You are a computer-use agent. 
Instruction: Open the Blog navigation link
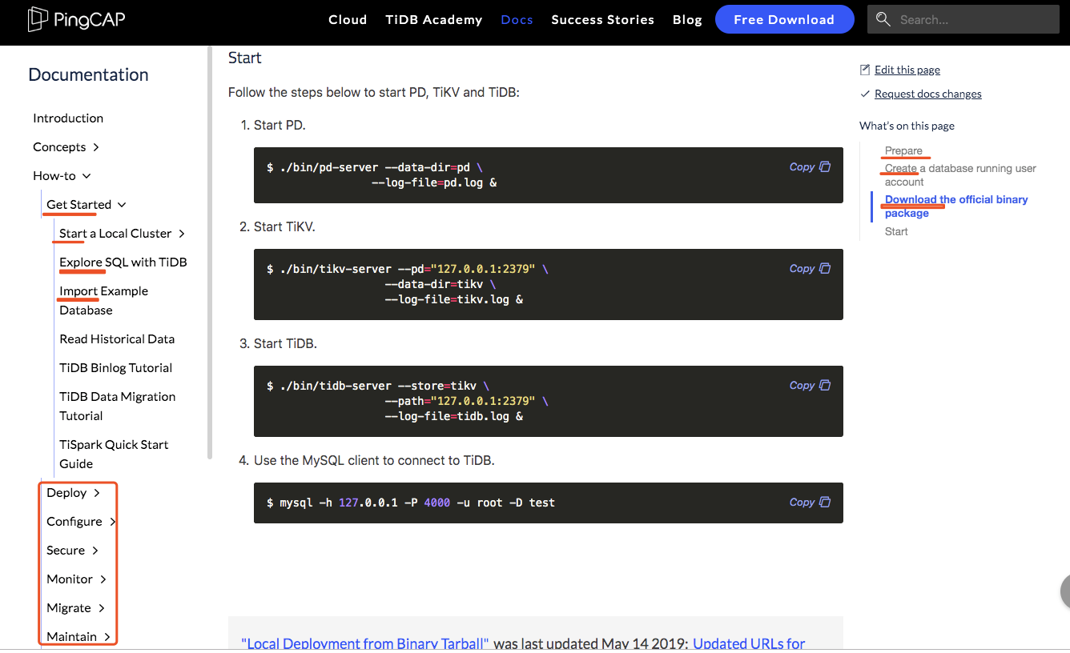click(x=687, y=19)
